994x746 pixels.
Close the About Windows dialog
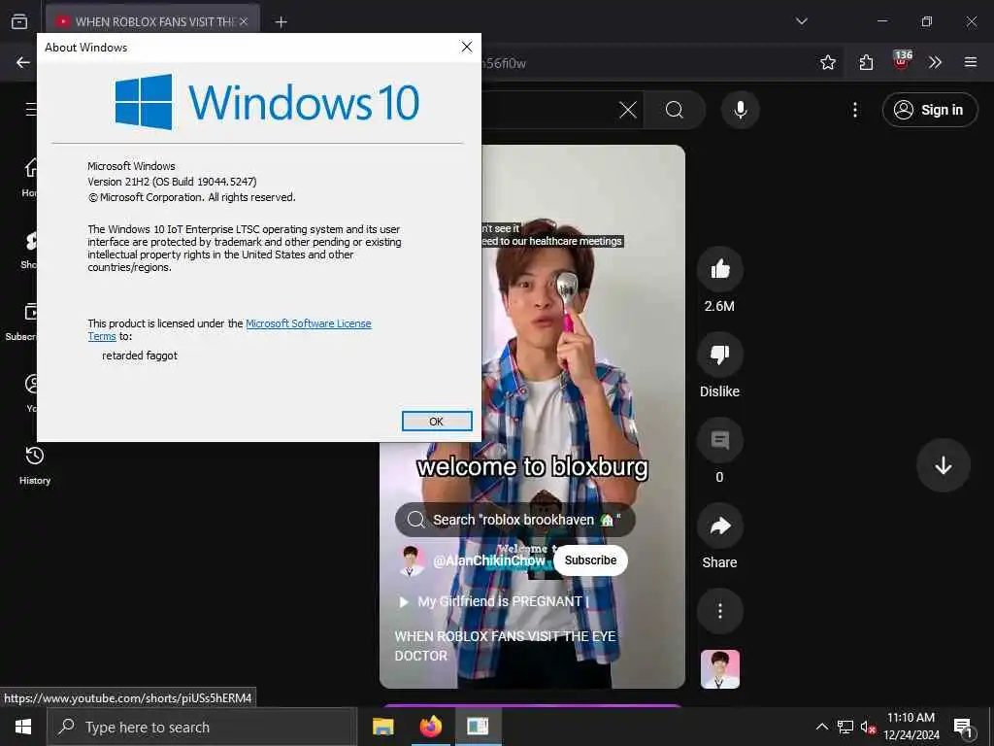pos(467,47)
